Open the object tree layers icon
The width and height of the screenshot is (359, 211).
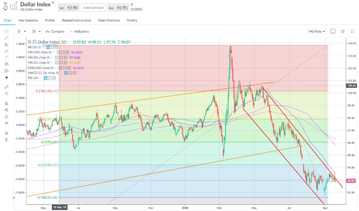tap(6, 133)
